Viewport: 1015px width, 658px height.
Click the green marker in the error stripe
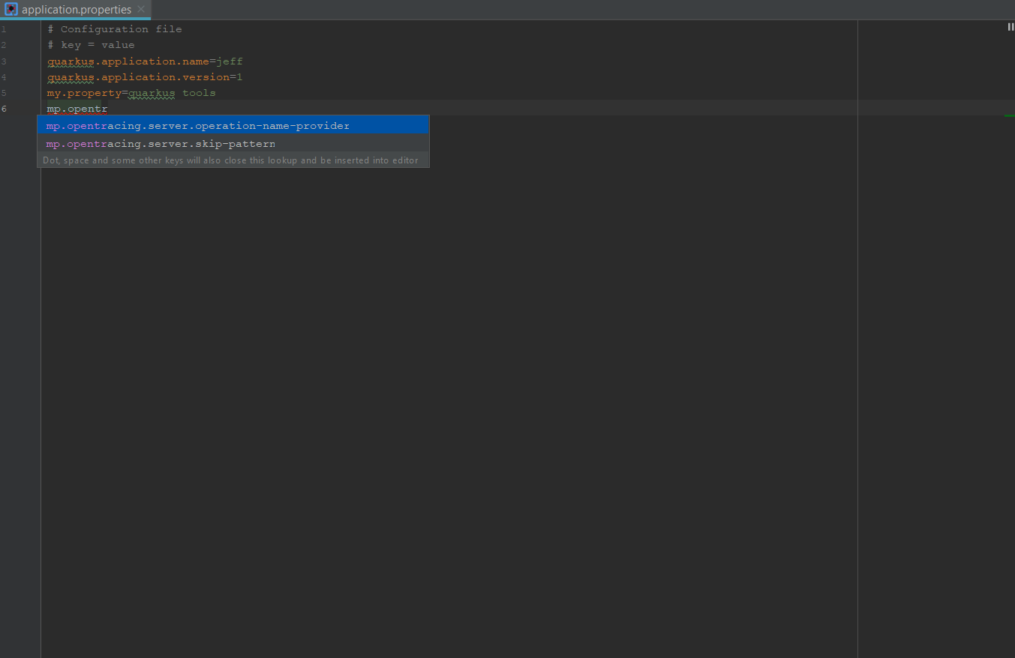point(1010,115)
